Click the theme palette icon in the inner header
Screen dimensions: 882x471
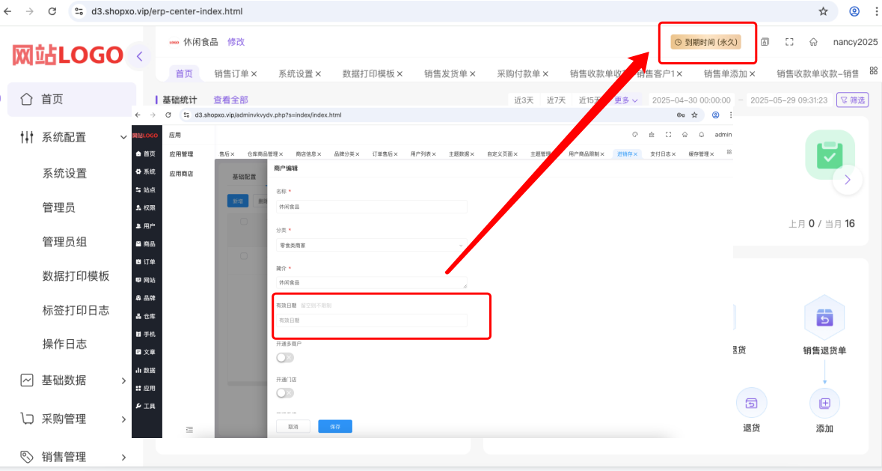[635, 135]
